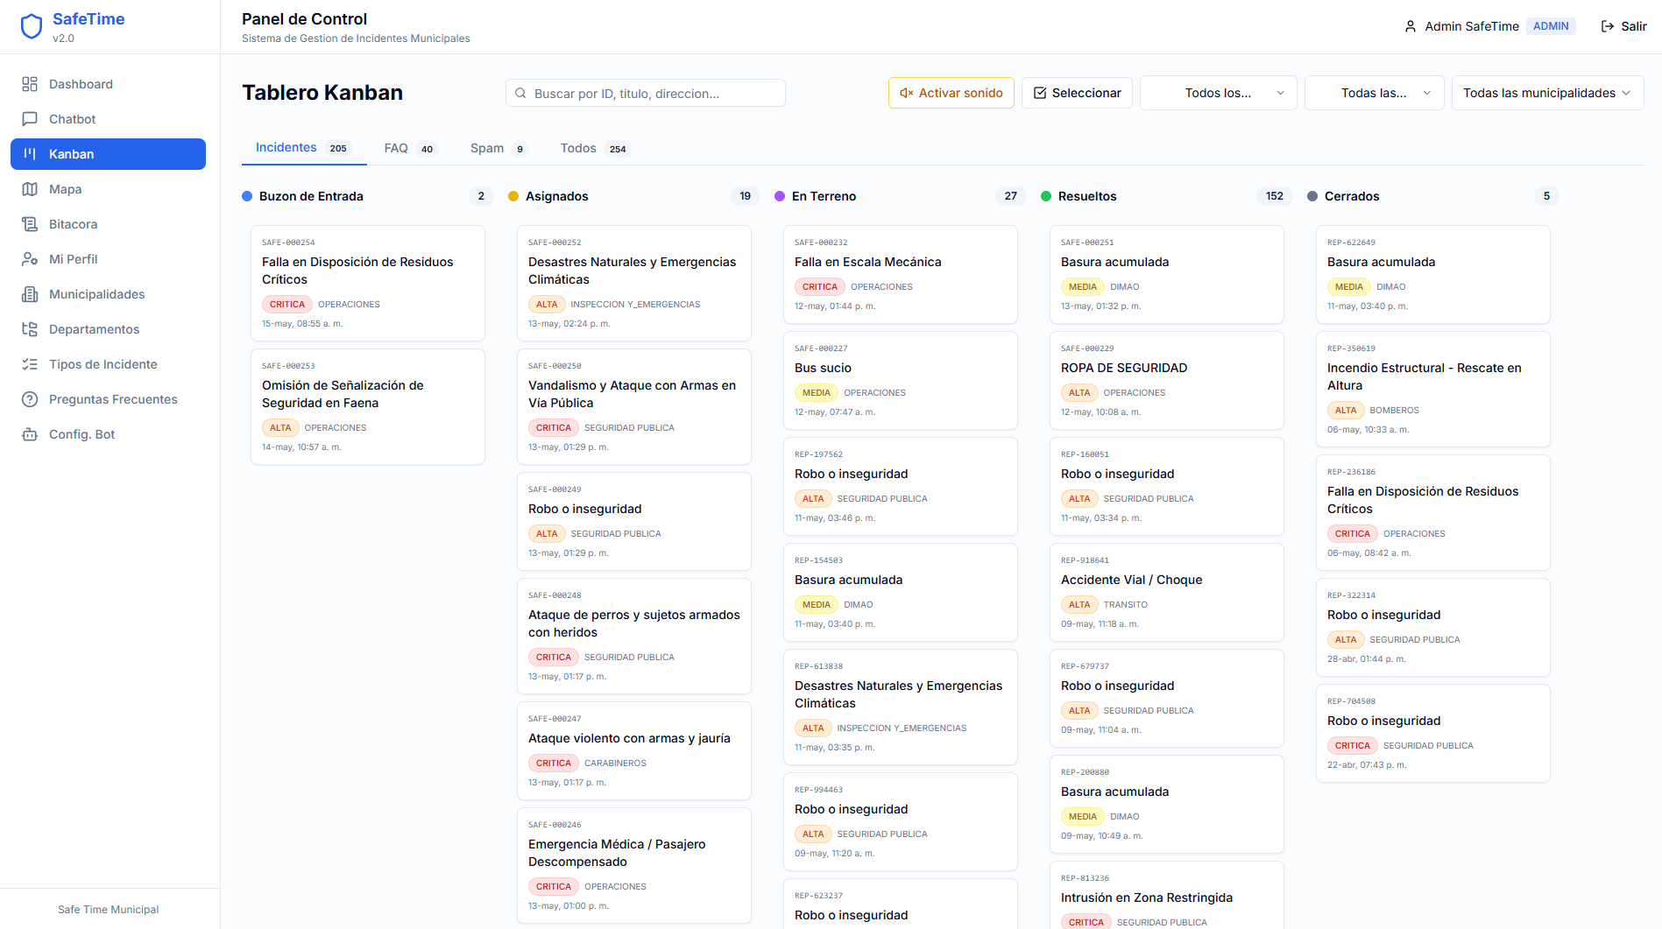
Task: Open the 'Todas las...' filter dropdown
Action: 1374,93
